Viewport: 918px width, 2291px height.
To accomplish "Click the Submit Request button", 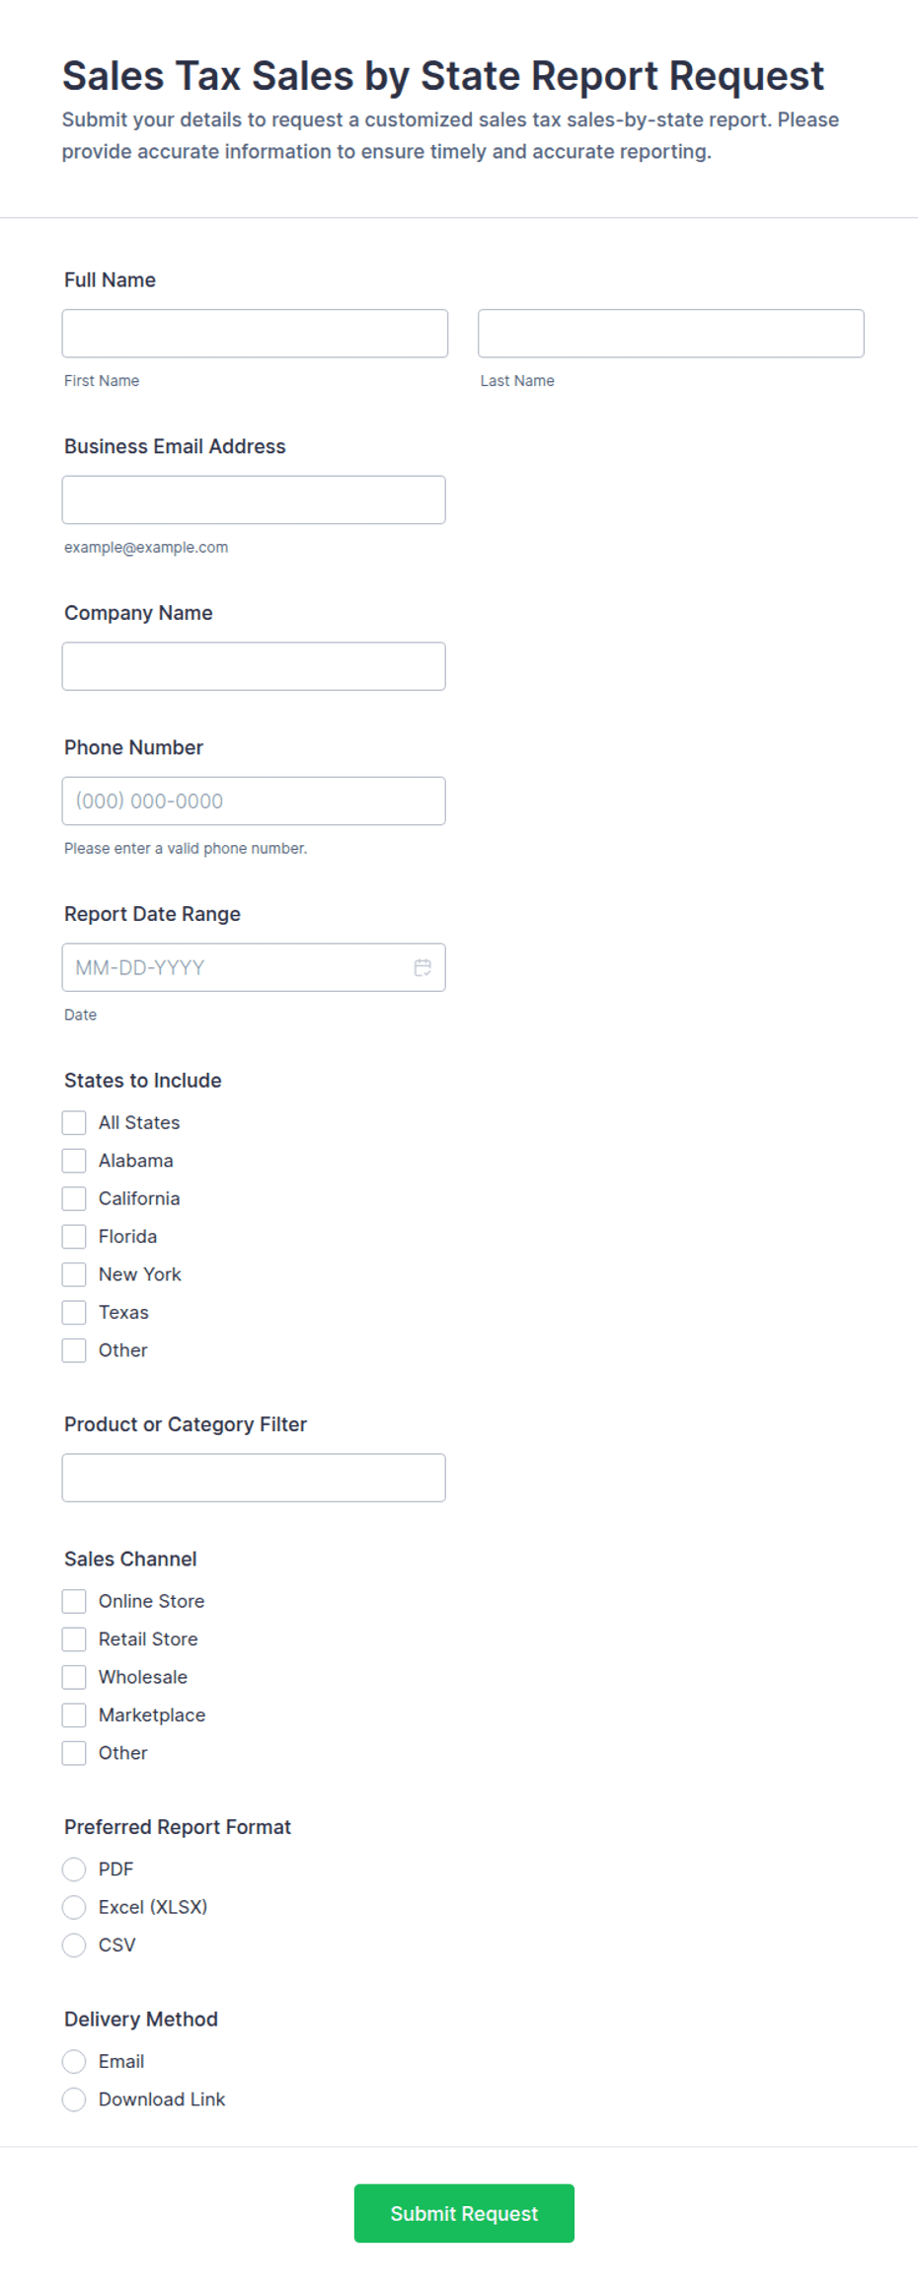I will click(464, 2213).
